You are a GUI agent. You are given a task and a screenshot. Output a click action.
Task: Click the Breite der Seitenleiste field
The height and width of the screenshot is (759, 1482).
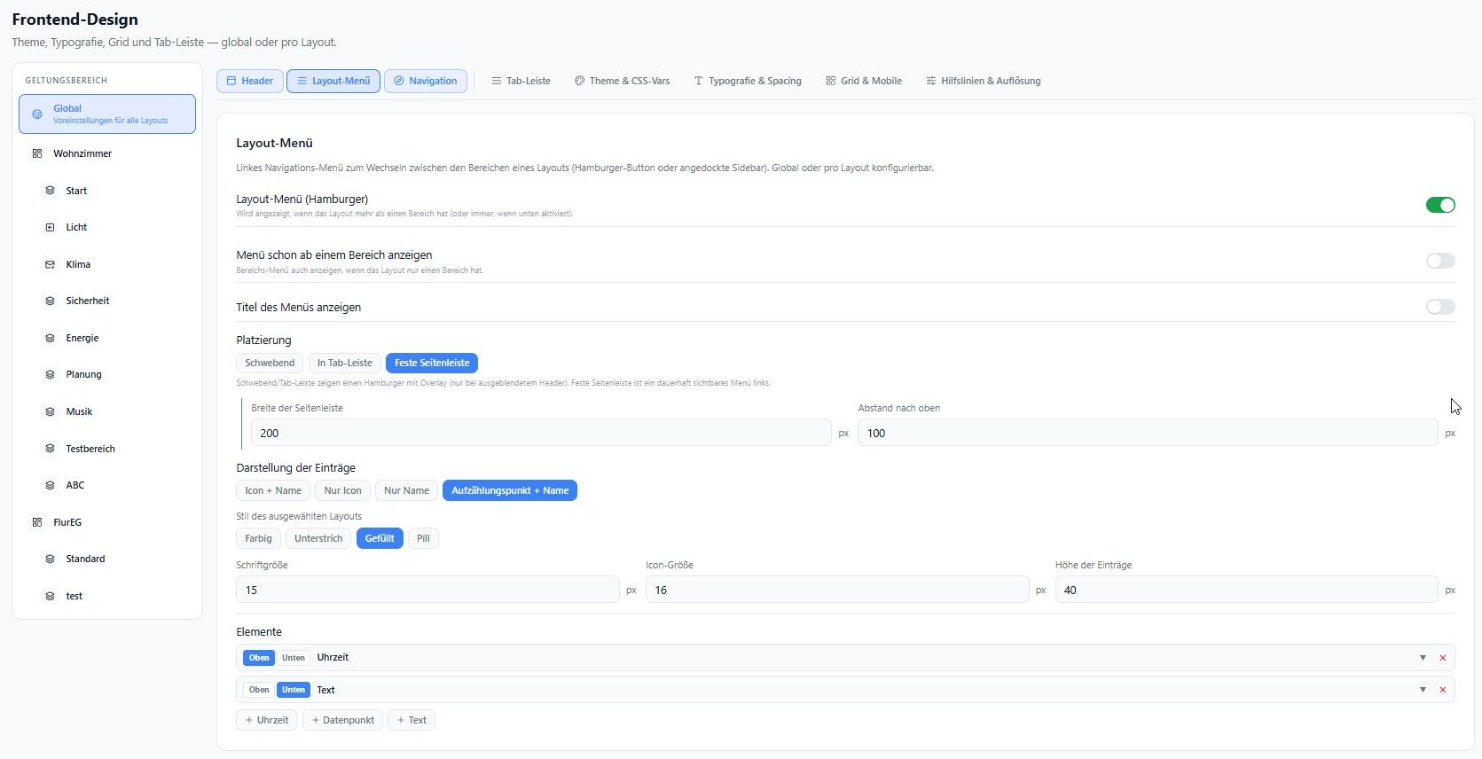point(541,433)
